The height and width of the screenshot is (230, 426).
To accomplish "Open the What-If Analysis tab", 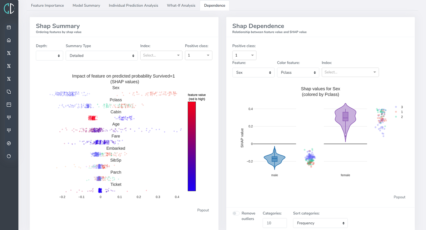I will [x=181, y=5].
